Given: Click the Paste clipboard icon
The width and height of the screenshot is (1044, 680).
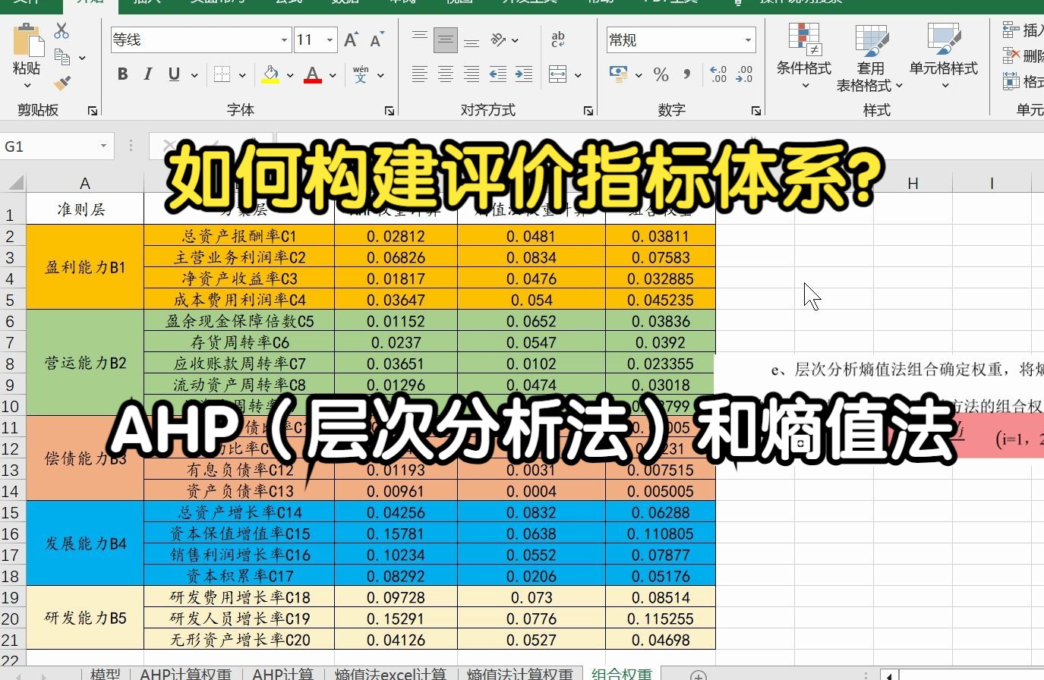Looking at the screenshot, I should (27, 39).
